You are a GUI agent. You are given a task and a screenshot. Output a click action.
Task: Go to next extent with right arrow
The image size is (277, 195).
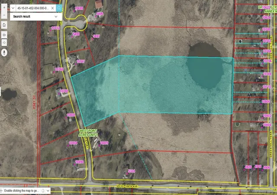[4, 42]
